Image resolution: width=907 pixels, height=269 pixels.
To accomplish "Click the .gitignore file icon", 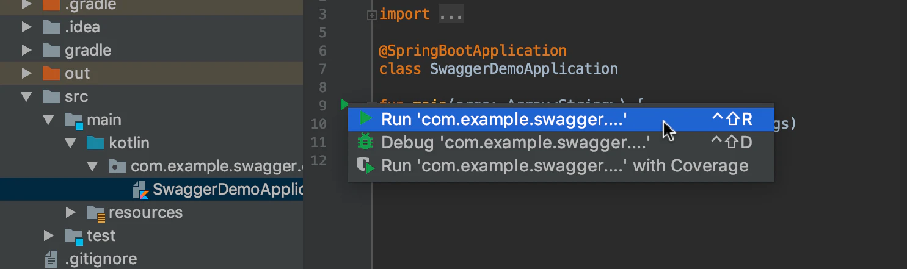I will pos(51,259).
